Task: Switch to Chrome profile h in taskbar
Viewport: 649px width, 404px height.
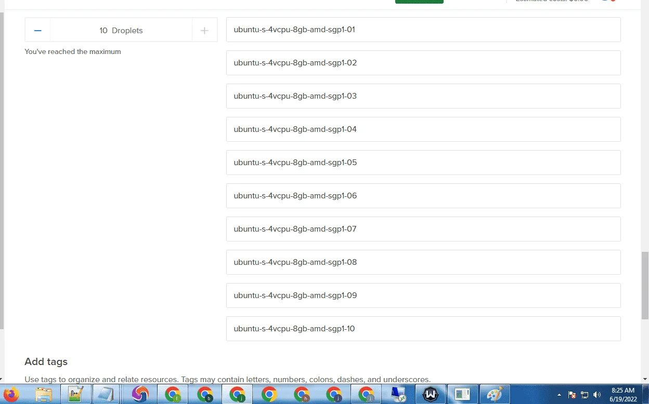Action: 302,395
